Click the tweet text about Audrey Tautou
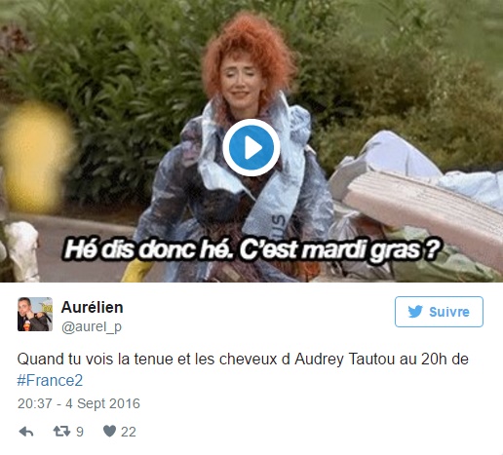This screenshot has width=503, height=455. (x=243, y=369)
